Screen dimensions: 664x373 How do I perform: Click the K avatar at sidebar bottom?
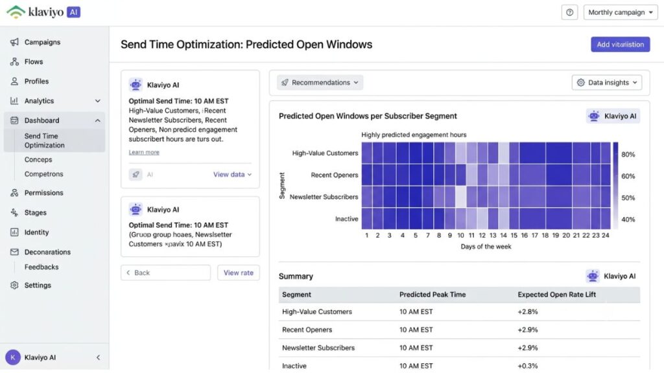(x=13, y=357)
